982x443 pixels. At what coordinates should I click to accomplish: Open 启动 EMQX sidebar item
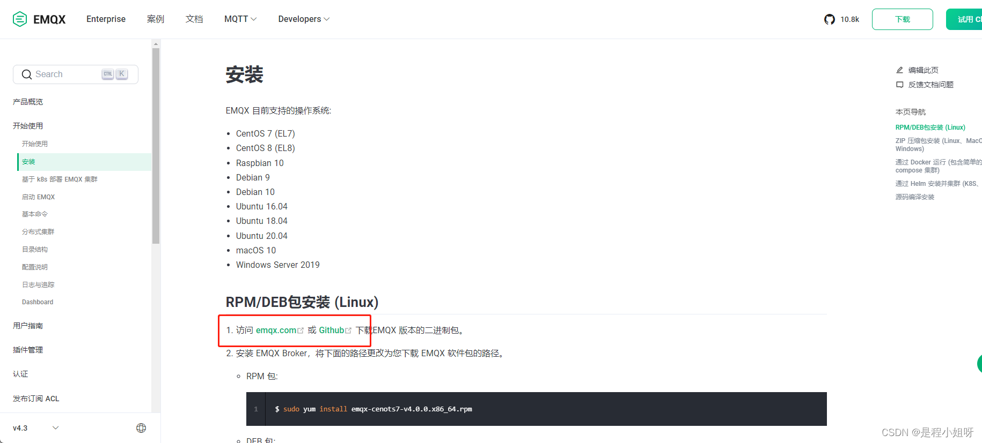38,197
